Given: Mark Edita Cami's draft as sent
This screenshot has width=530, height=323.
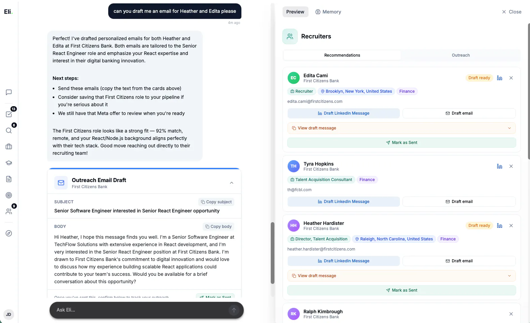Looking at the screenshot, I should [x=402, y=143].
